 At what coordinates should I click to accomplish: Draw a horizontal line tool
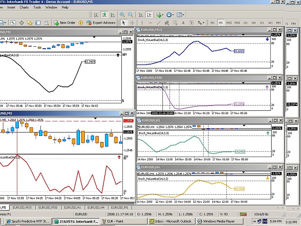[x=150, y=23]
